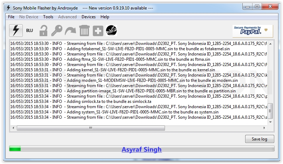This screenshot has width=283, height=164.
Task: Open the Advanced menu
Action: click(67, 17)
